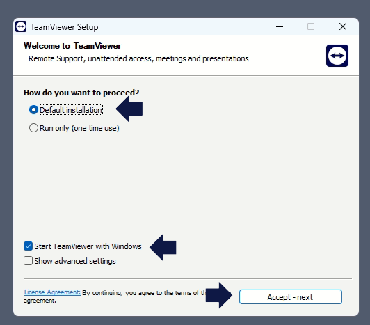
Task: Click the "Start TeamViewer with Windows" label text
Action: [88, 246]
